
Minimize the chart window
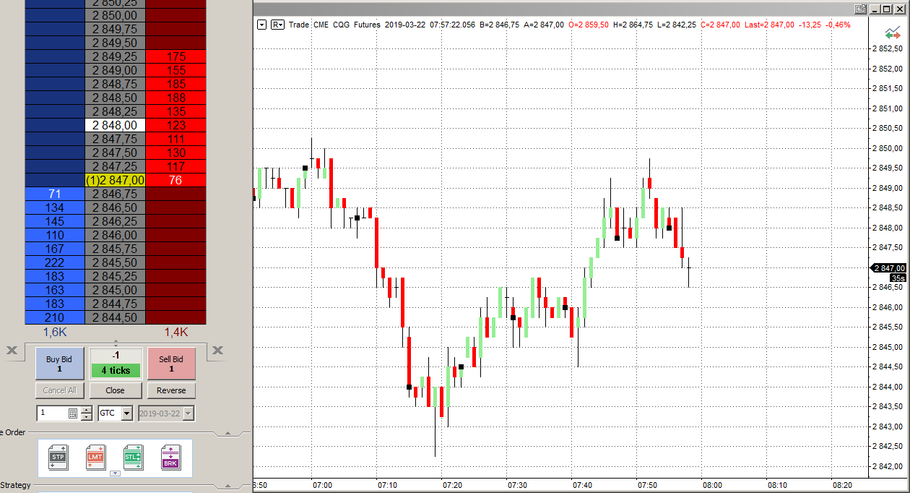(x=874, y=9)
